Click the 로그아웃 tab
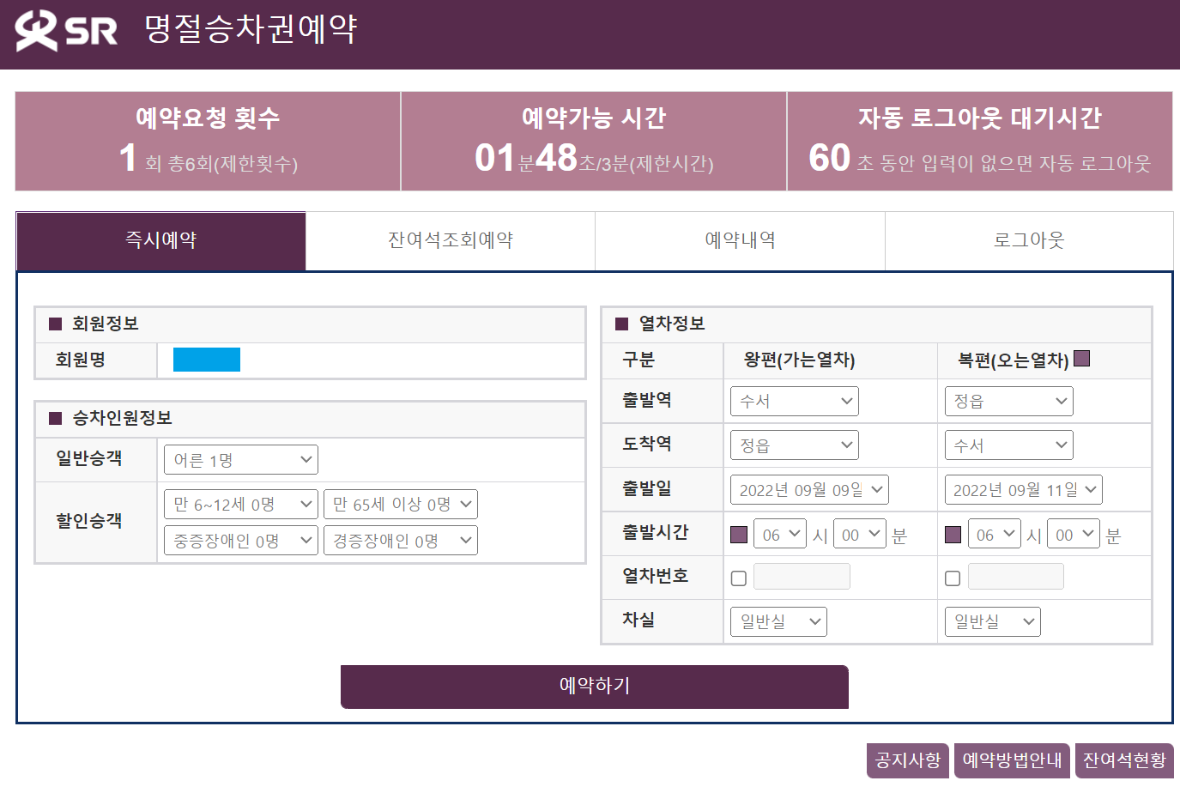Screen dimensions: 1180x793 pyautogui.click(x=1029, y=240)
